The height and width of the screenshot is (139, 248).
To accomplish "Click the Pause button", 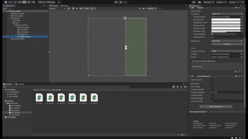I will point(121,2).
